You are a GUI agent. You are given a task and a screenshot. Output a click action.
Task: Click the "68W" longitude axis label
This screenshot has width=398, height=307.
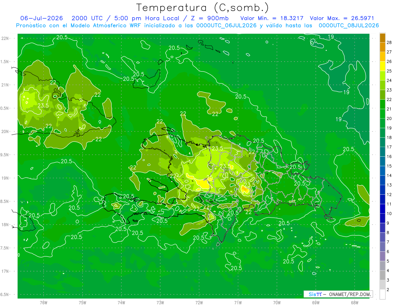pos(355,303)
